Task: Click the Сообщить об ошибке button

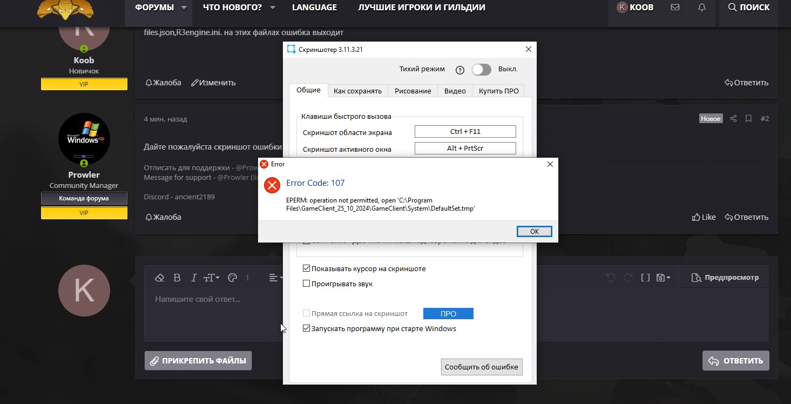Action: (x=481, y=367)
